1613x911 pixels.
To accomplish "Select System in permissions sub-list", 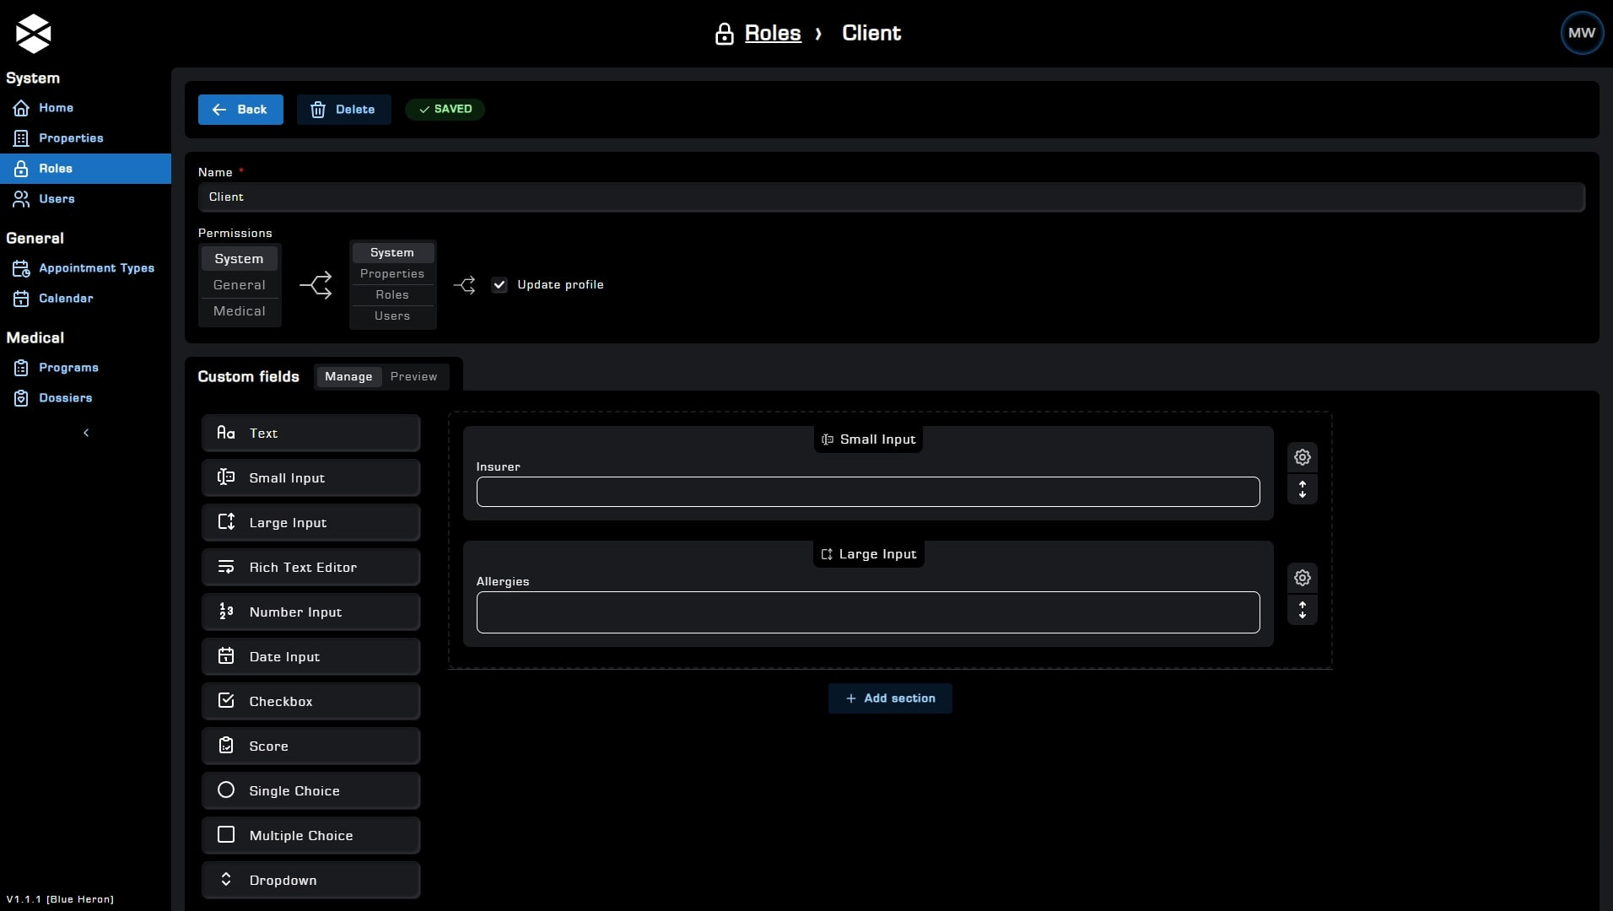I will coord(392,253).
